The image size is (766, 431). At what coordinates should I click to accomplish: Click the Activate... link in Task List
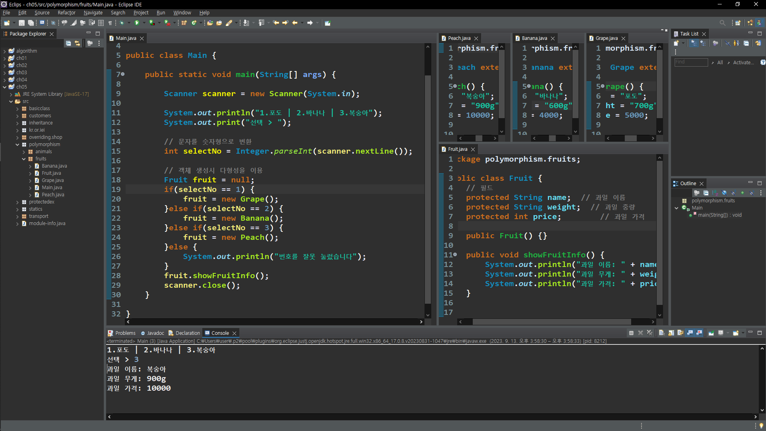point(743,62)
